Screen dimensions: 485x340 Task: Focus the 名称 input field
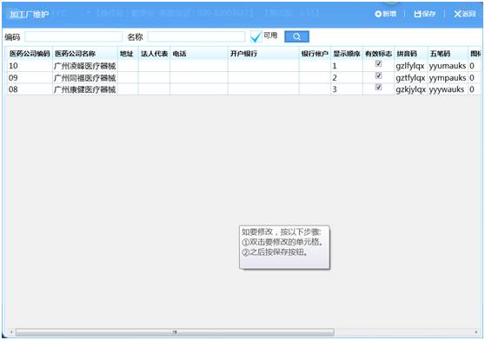196,36
